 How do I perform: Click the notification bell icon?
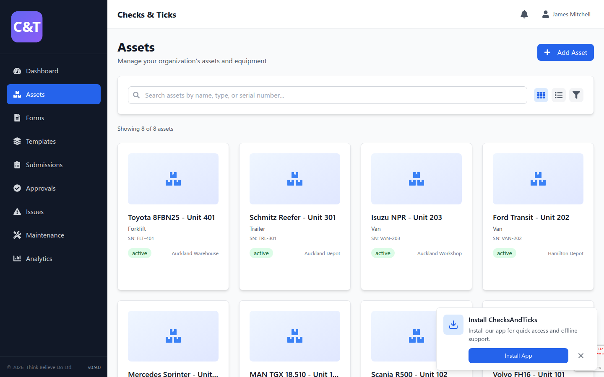coord(524,14)
